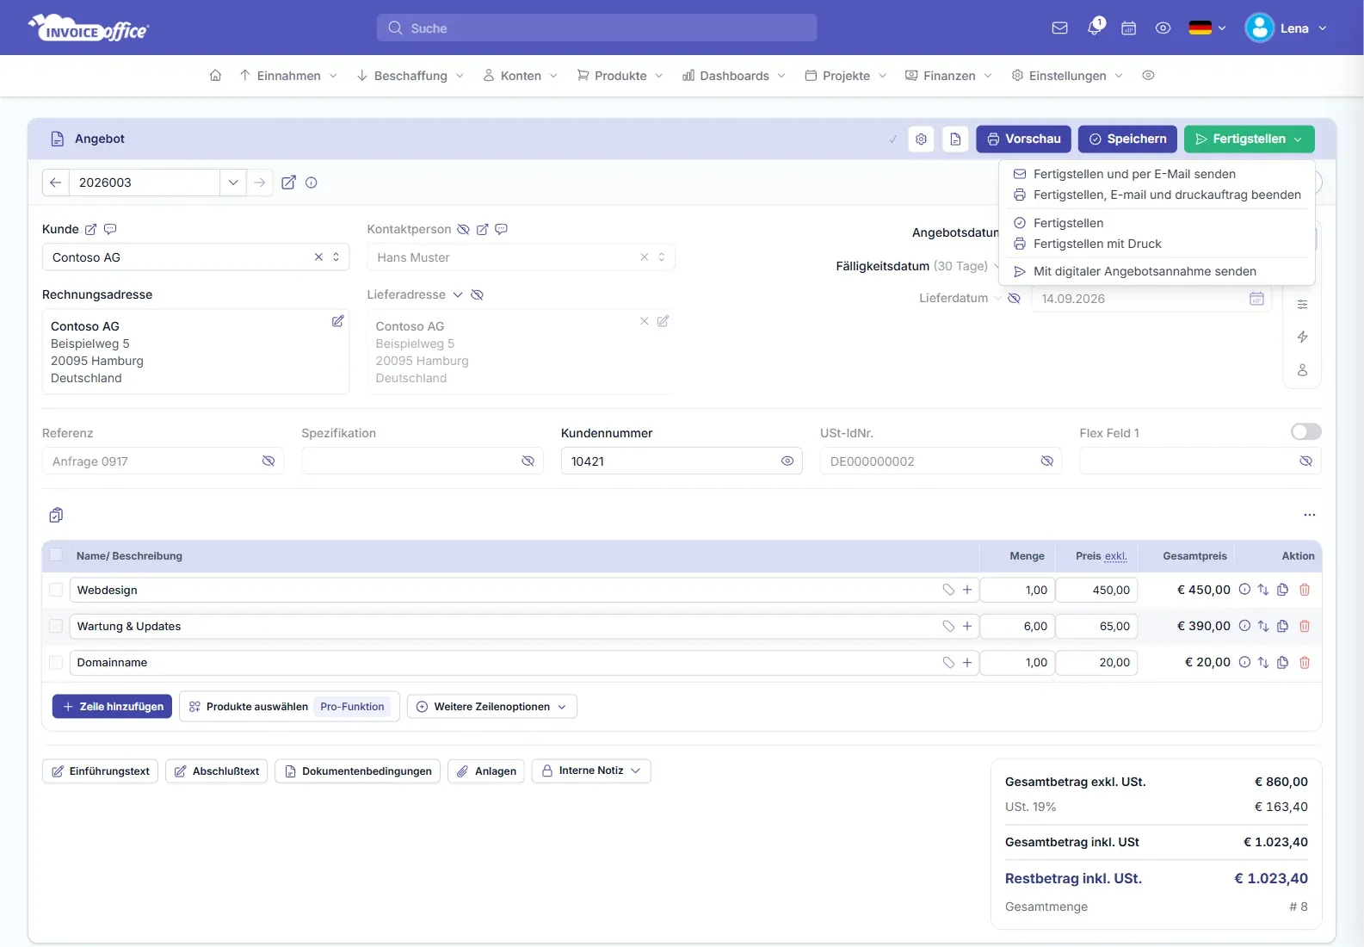Toggle visibility of Kundennummer field
1364x947 pixels.
click(787, 461)
